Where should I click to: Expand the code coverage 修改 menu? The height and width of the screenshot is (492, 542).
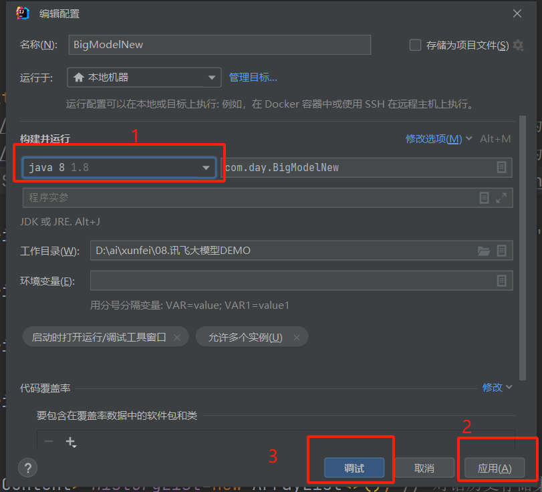coord(497,387)
